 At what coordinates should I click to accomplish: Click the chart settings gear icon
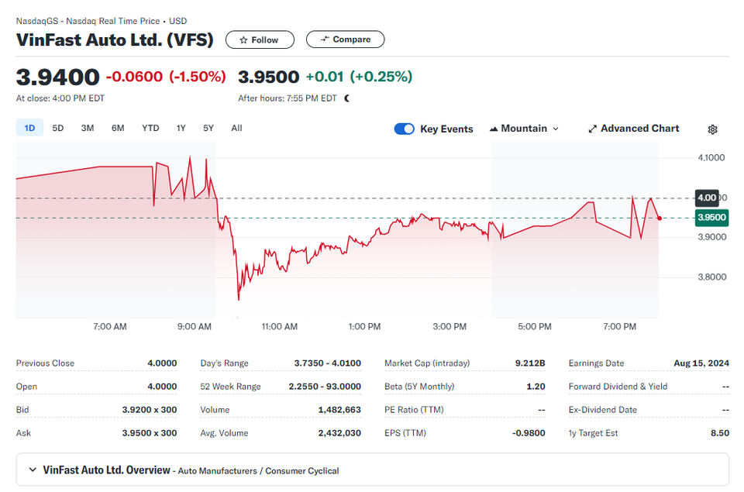pos(712,129)
